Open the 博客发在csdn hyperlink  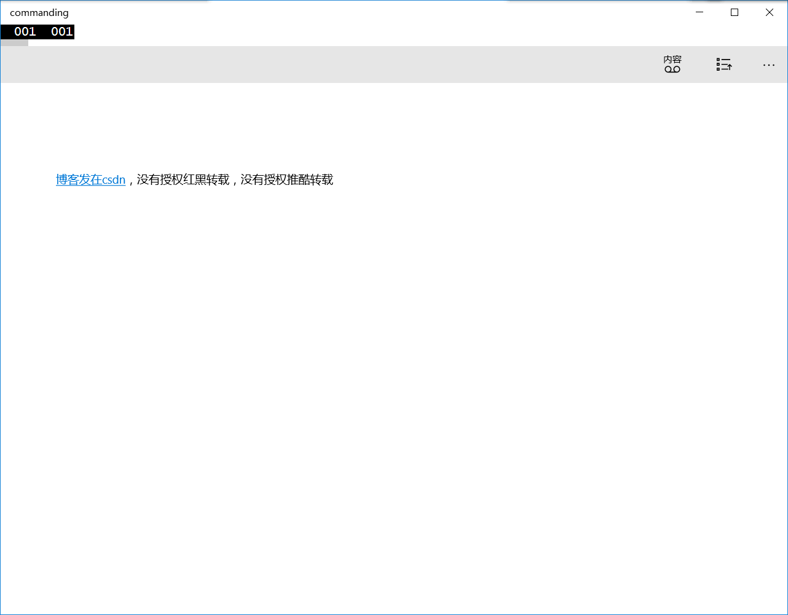tap(91, 179)
